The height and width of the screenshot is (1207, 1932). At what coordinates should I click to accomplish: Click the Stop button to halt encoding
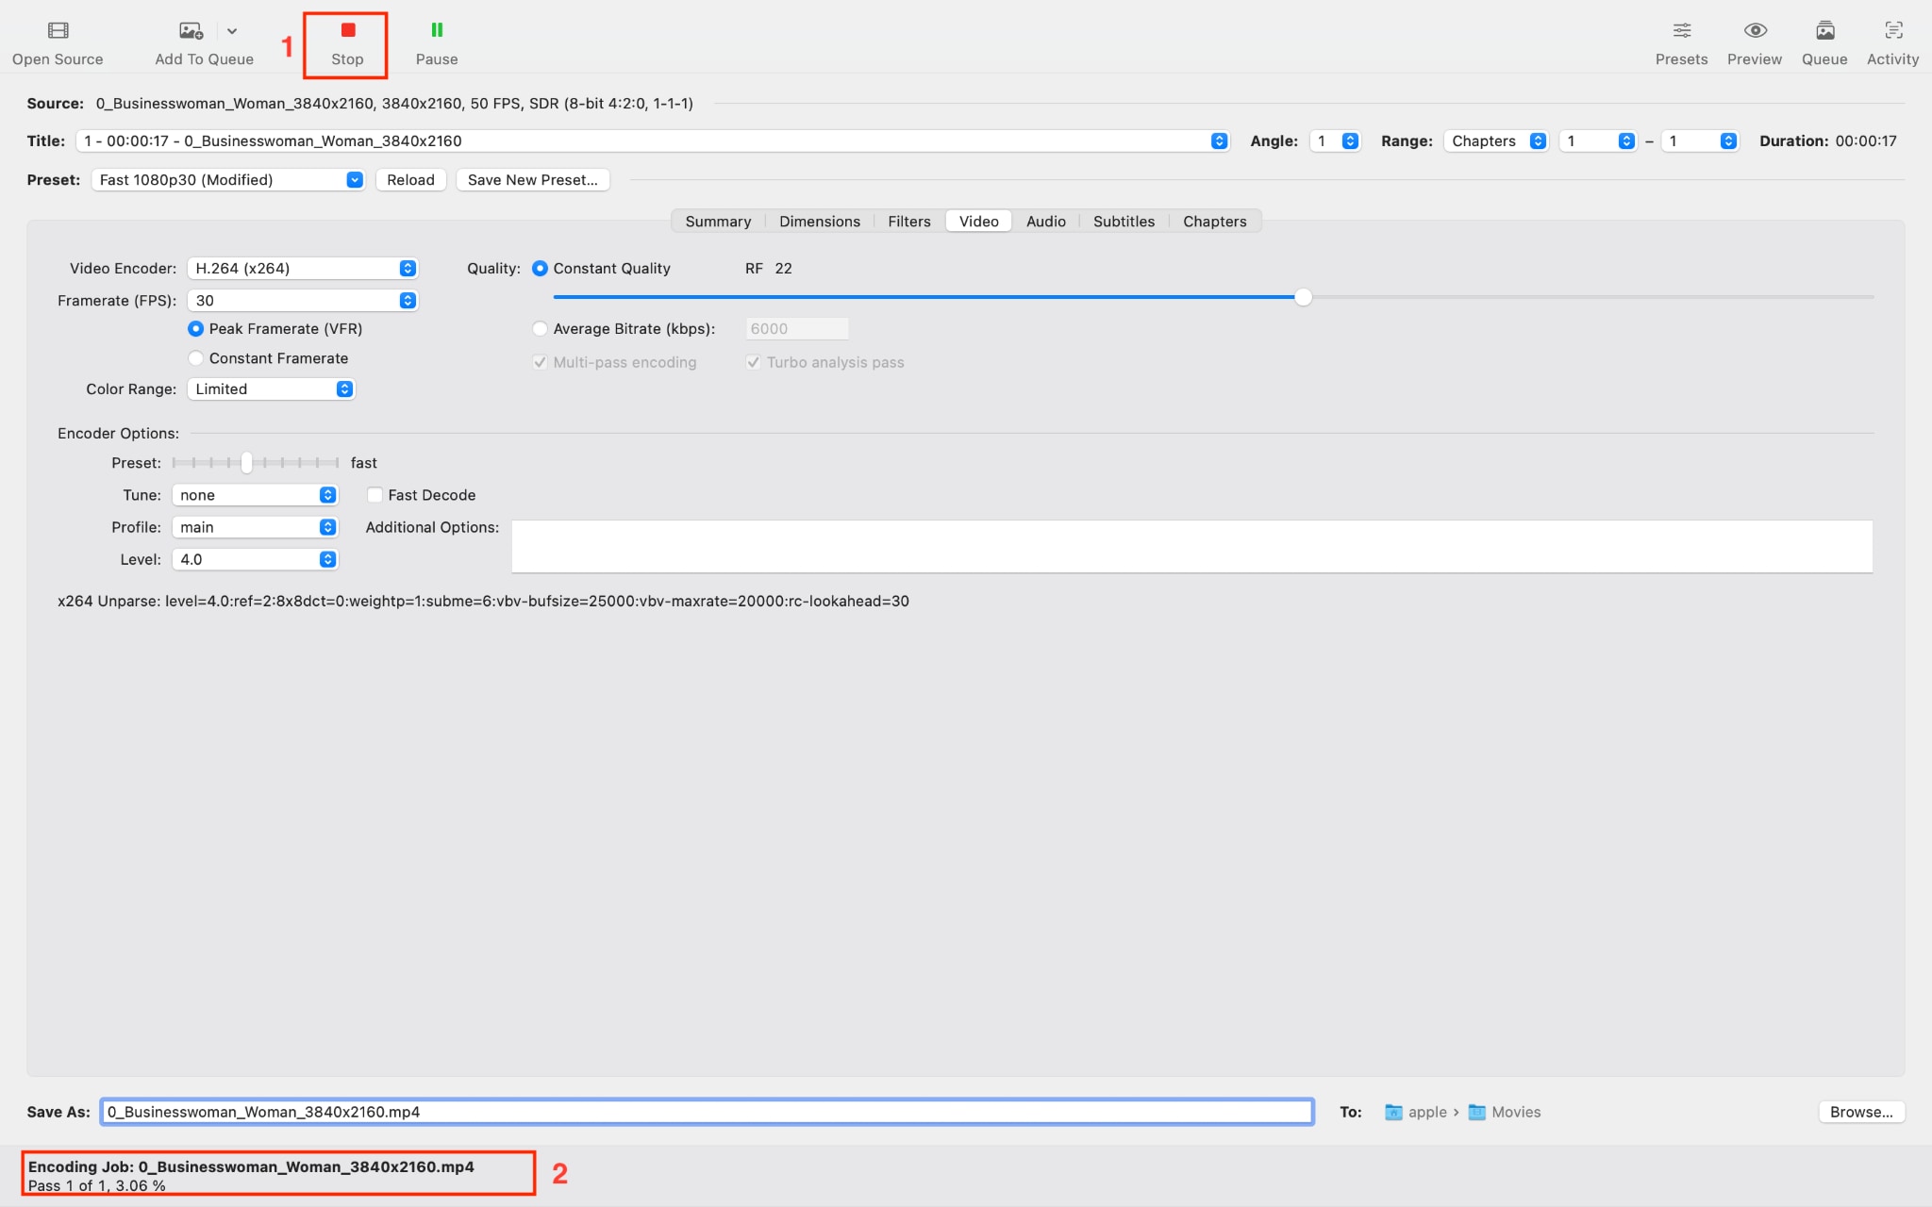pyautogui.click(x=345, y=41)
